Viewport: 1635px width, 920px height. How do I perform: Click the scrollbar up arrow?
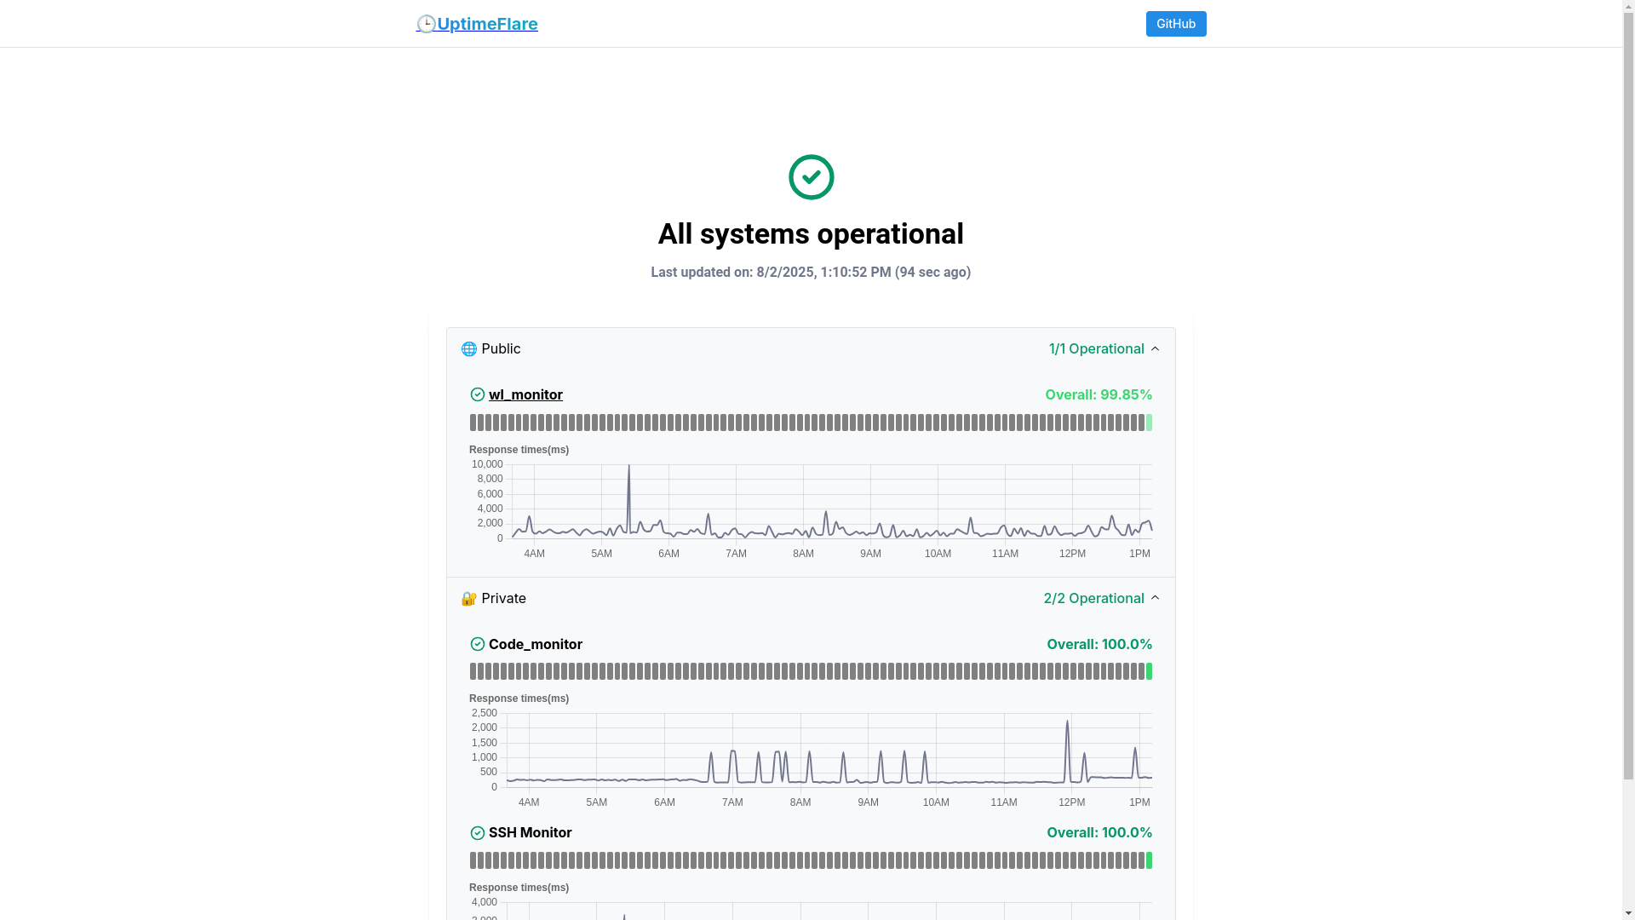coord(1628,5)
